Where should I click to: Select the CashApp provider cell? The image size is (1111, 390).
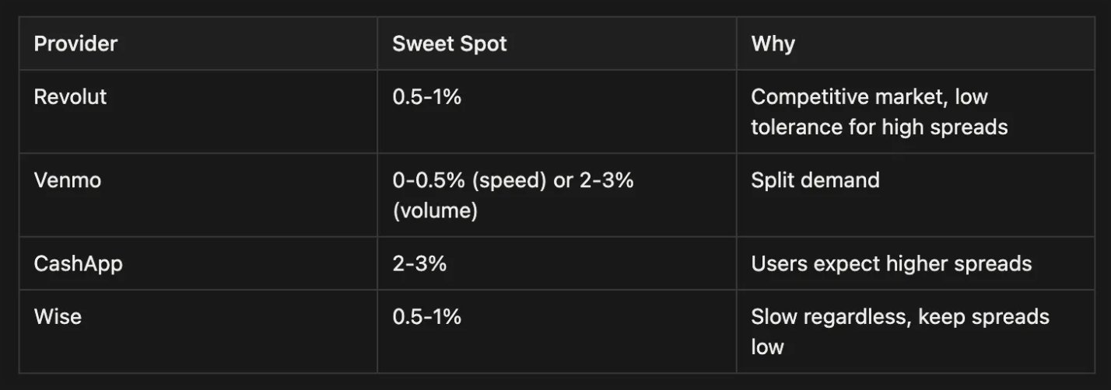pyautogui.click(x=78, y=263)
